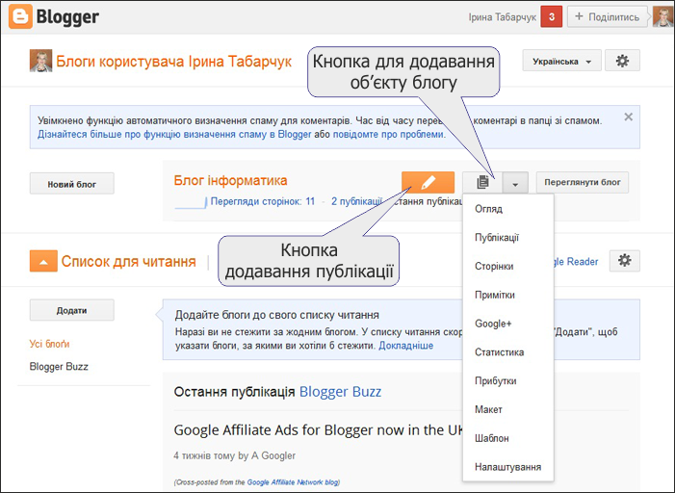Open the Докладніше link
The height and width of the screenshot is (493, 675).
pyautogui.click(x=405, y=346)
